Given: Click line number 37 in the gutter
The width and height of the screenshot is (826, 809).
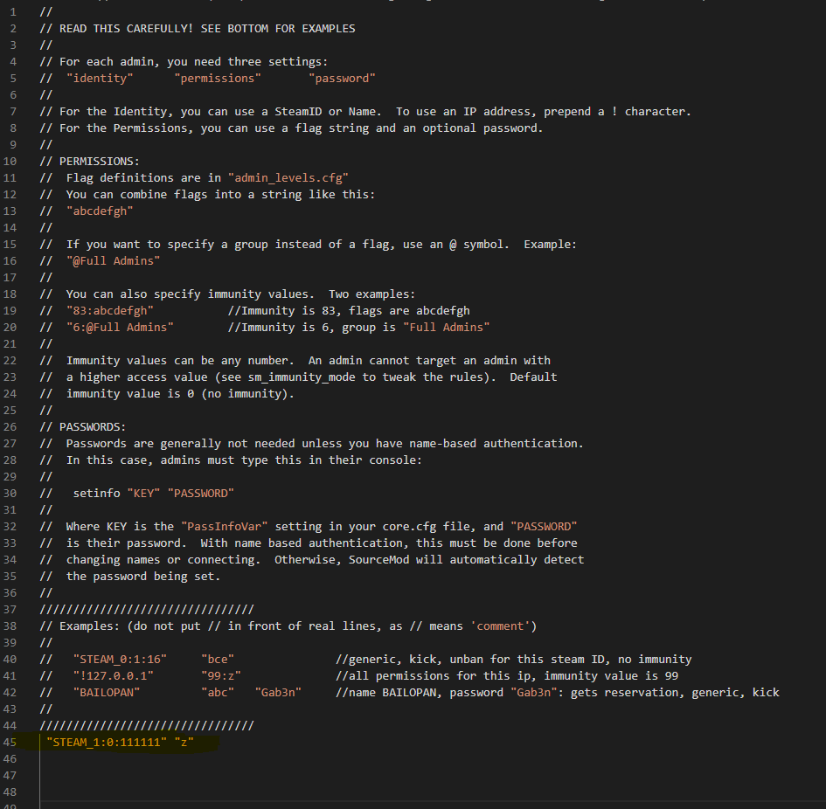Looking at the screenshot, I should [x=10, y=610].
